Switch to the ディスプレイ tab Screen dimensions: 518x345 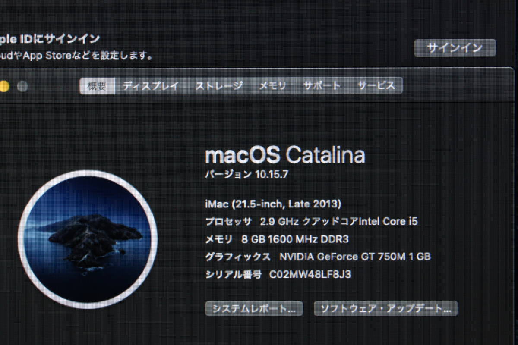[151, 86]
